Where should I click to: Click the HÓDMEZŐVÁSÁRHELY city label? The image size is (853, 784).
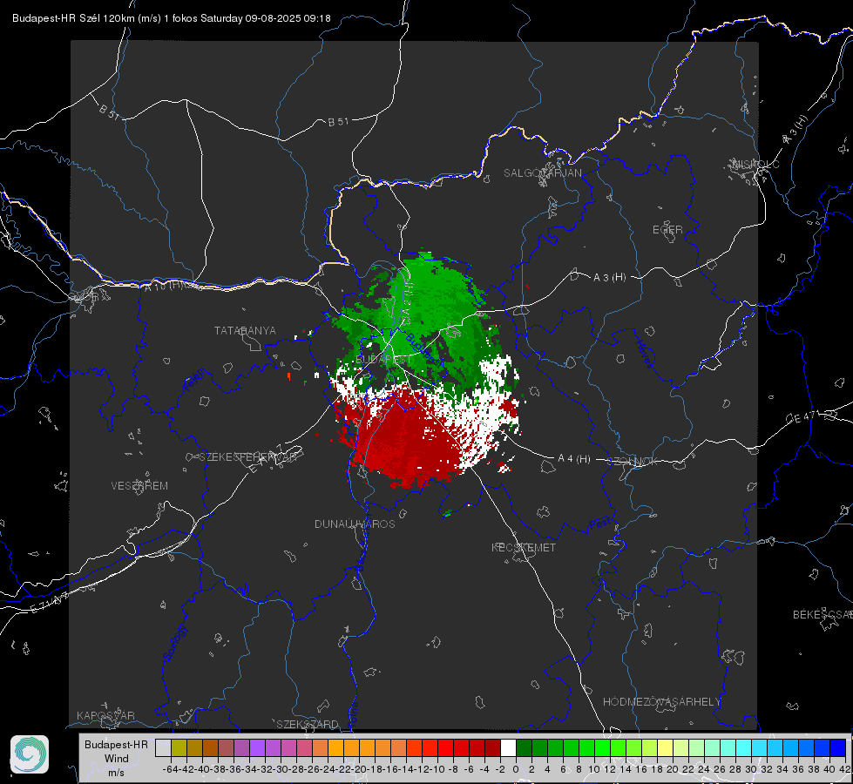pyautogui.click(x=661, y=702)
